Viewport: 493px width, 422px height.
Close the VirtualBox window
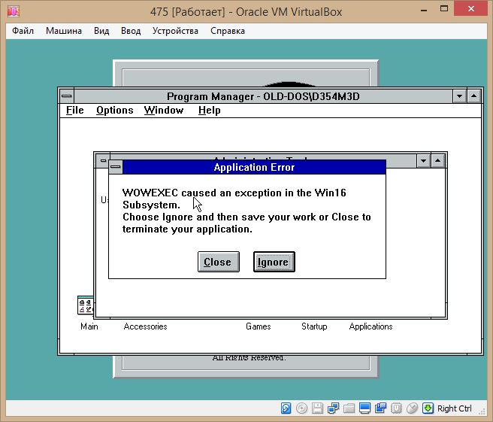[x=471, y=8]
